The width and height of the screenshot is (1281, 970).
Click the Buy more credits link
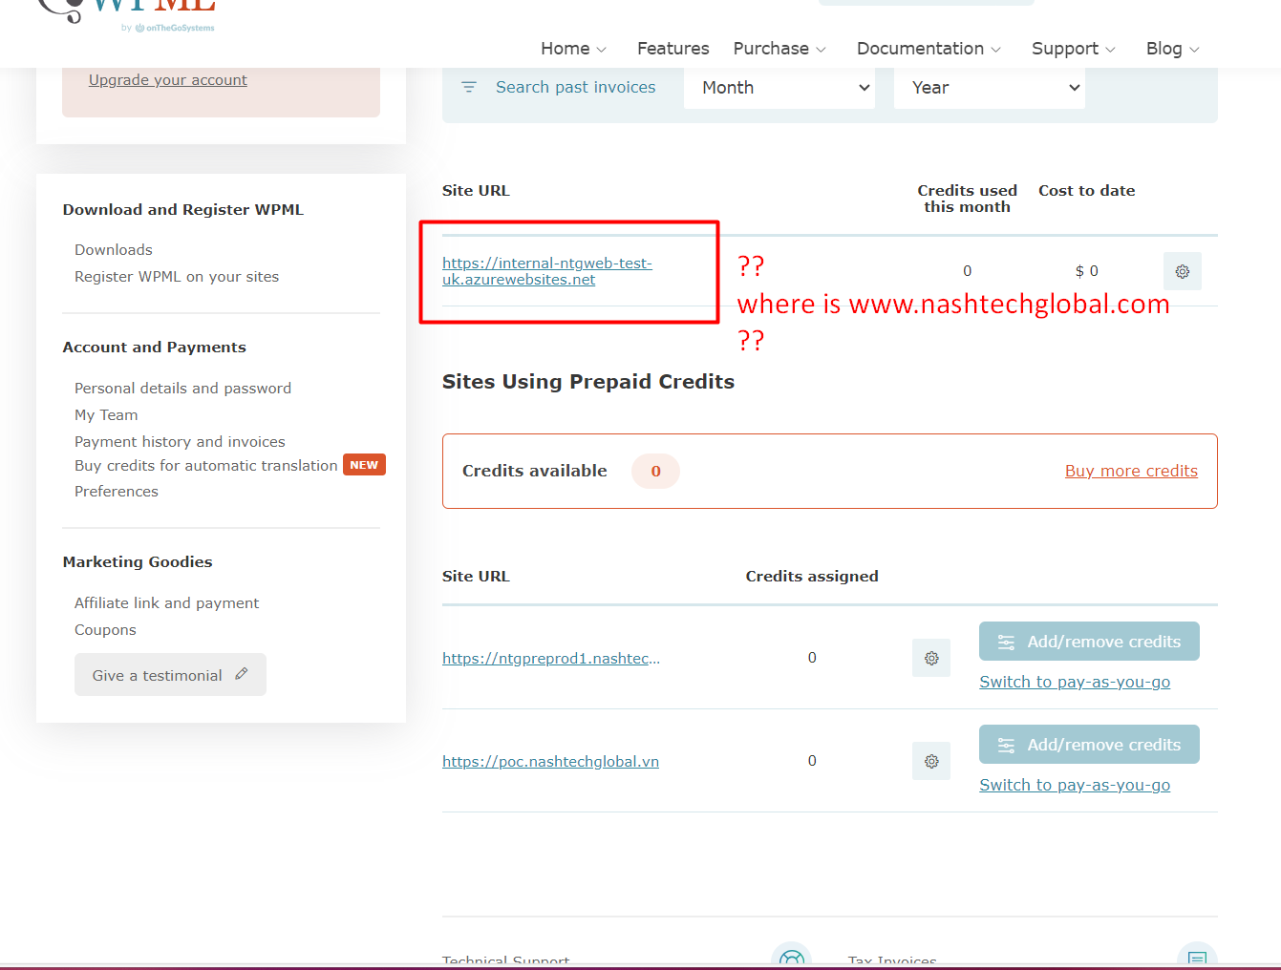coord(1131,471)
